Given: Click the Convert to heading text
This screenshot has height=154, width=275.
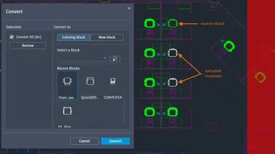Looking at the screenshot, I should [x=62, y=27].
